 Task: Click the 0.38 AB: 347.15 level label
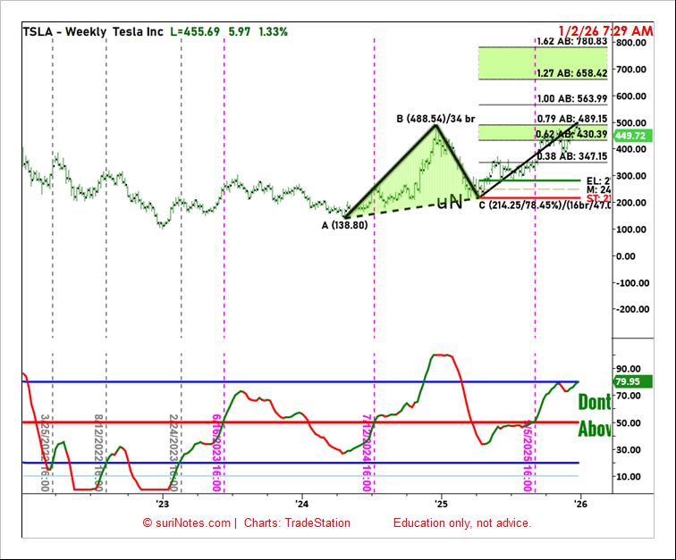pos(572,156)
